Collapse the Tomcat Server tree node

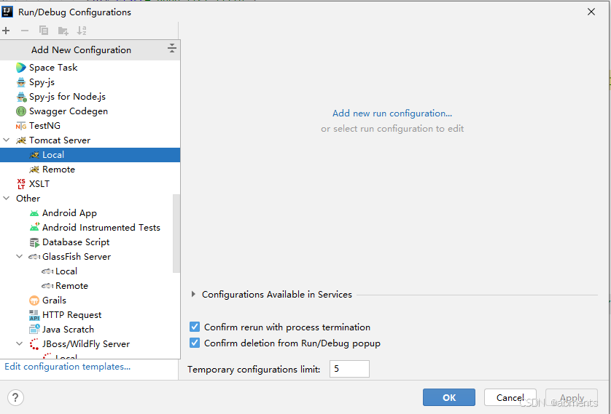(7, 140)
